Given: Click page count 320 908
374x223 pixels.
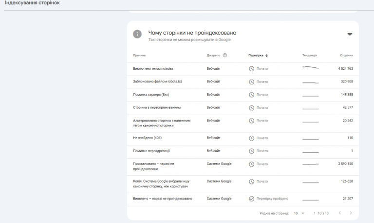Looking at the screenshot, I should pyautogui.click(x=347, y=81).
